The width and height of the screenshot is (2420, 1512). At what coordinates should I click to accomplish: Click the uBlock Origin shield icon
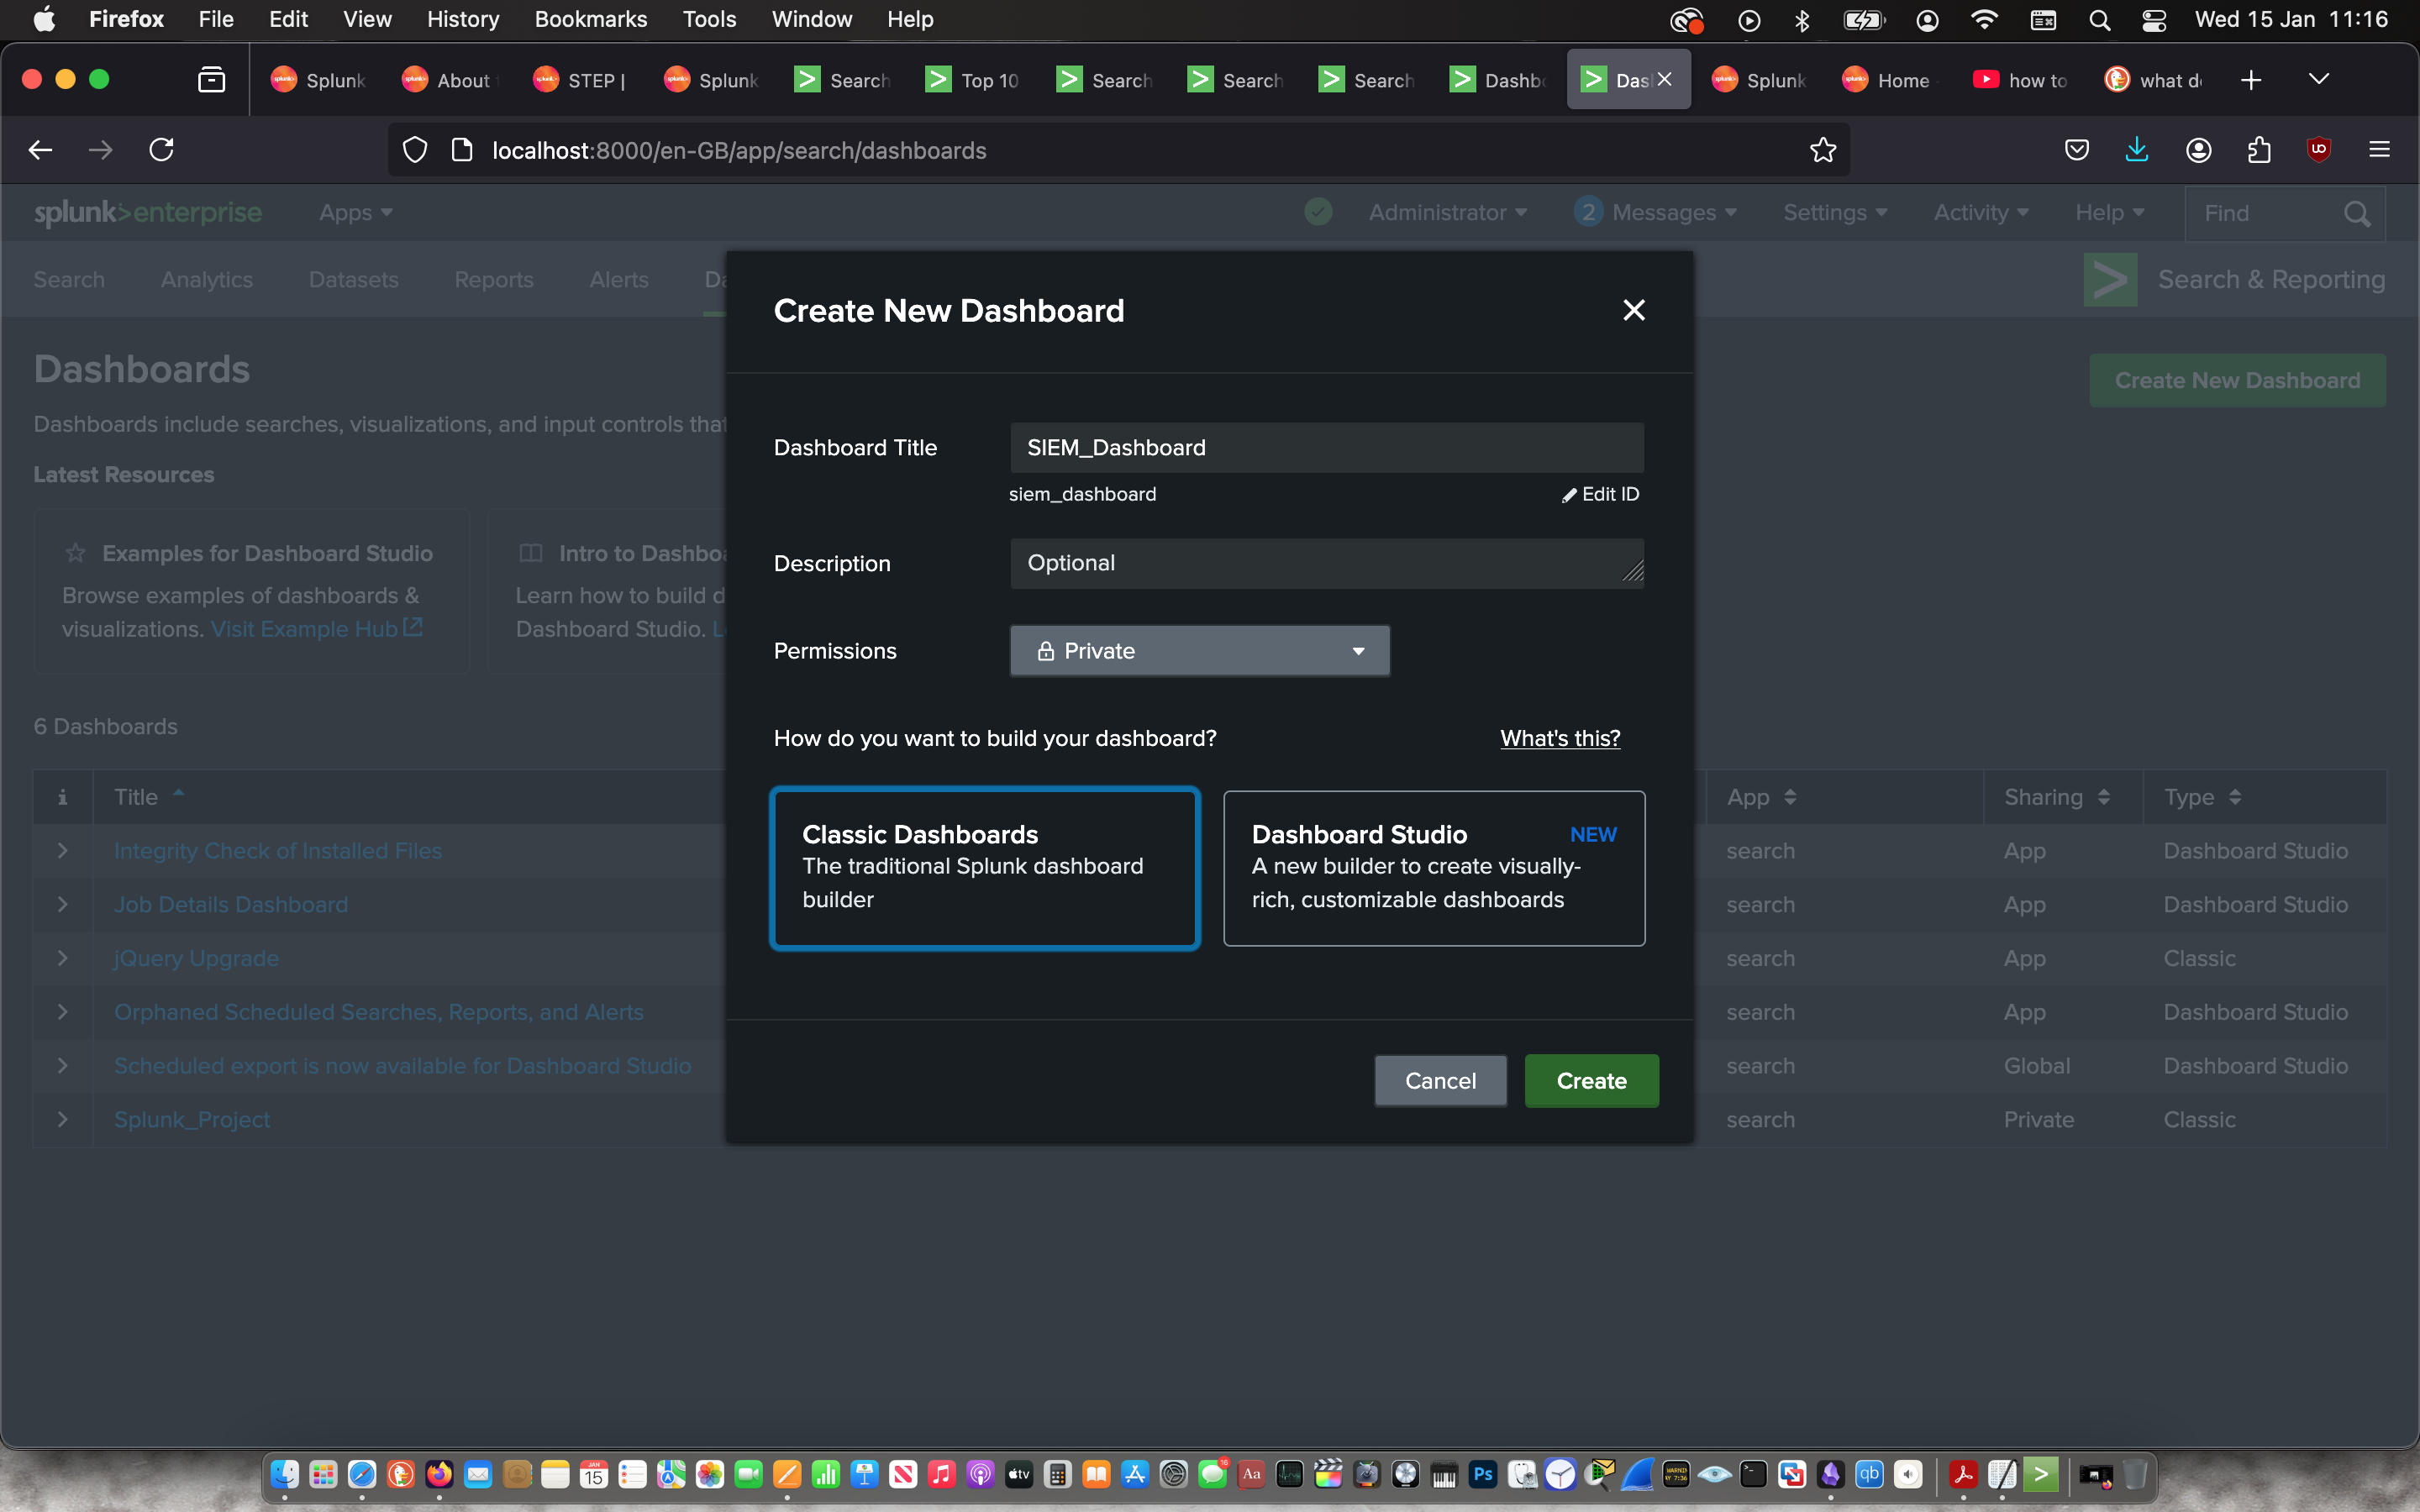pyautogui.click(x=2318, y=150)
